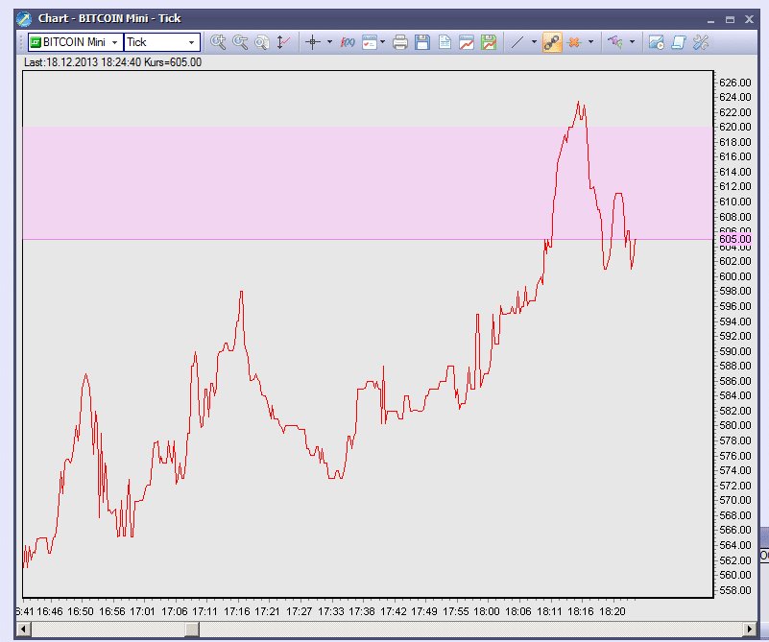Click the vertical auto-scale arrow icon
Image resolution: width=769 pixels, height=642 pixels.
(283, 42)
